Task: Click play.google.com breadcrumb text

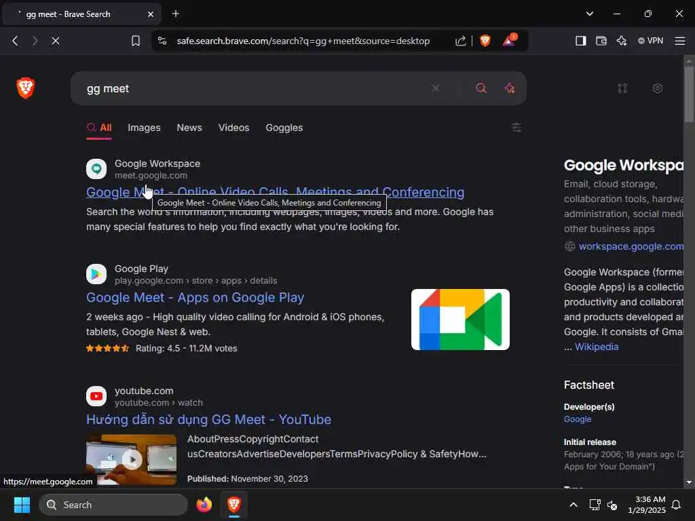Action: 195,280
